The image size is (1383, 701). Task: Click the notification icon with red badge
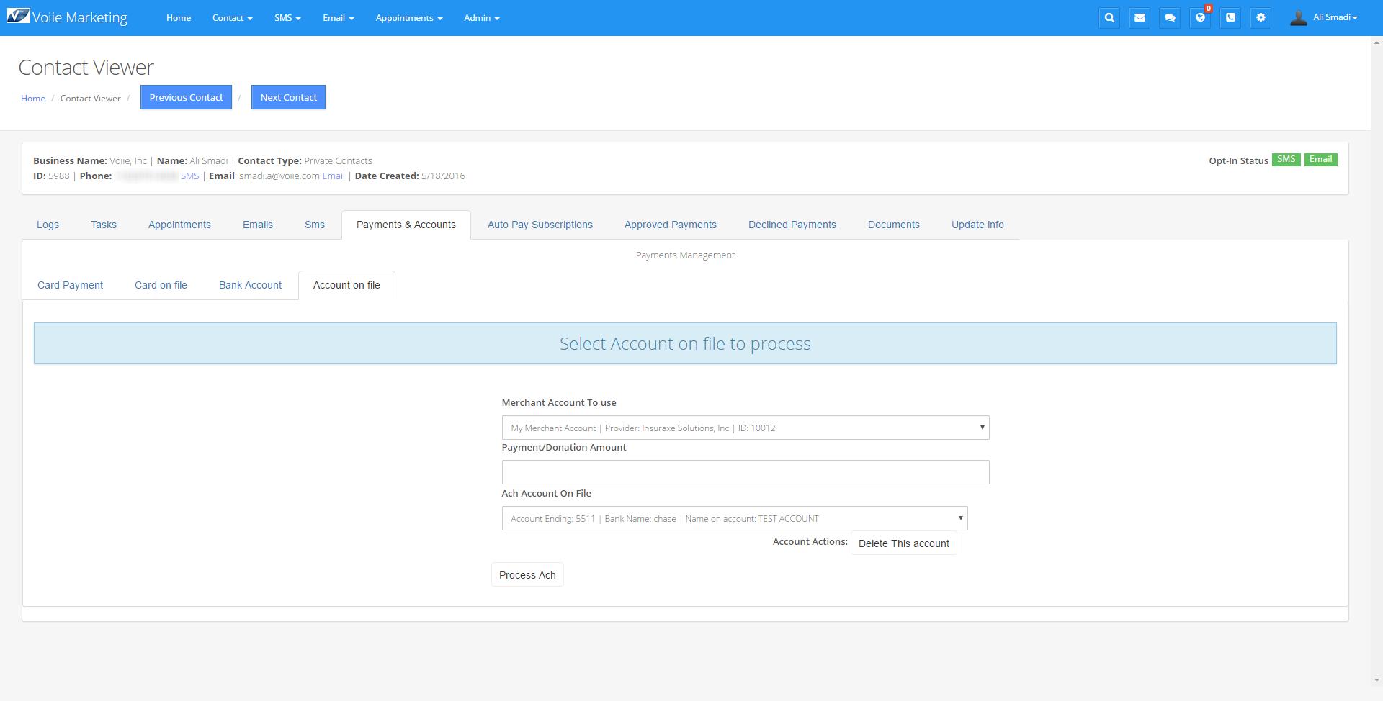click(x=1200, y=18)
